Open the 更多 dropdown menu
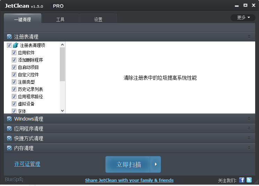 243,17
